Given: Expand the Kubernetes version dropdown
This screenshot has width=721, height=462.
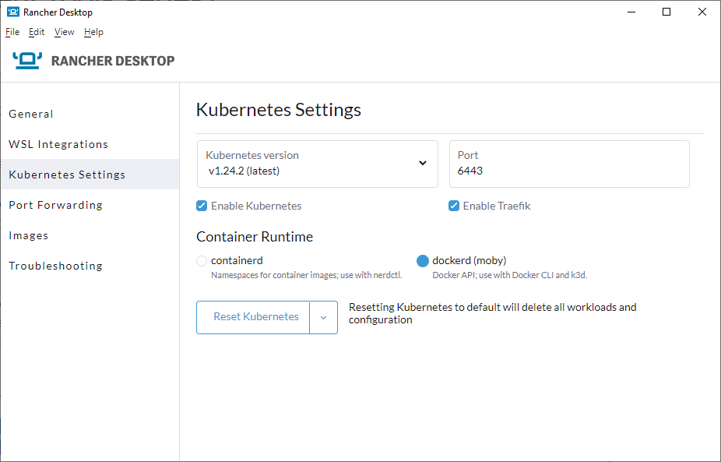Looking at the screenshot, I should [x=317, y=164].
